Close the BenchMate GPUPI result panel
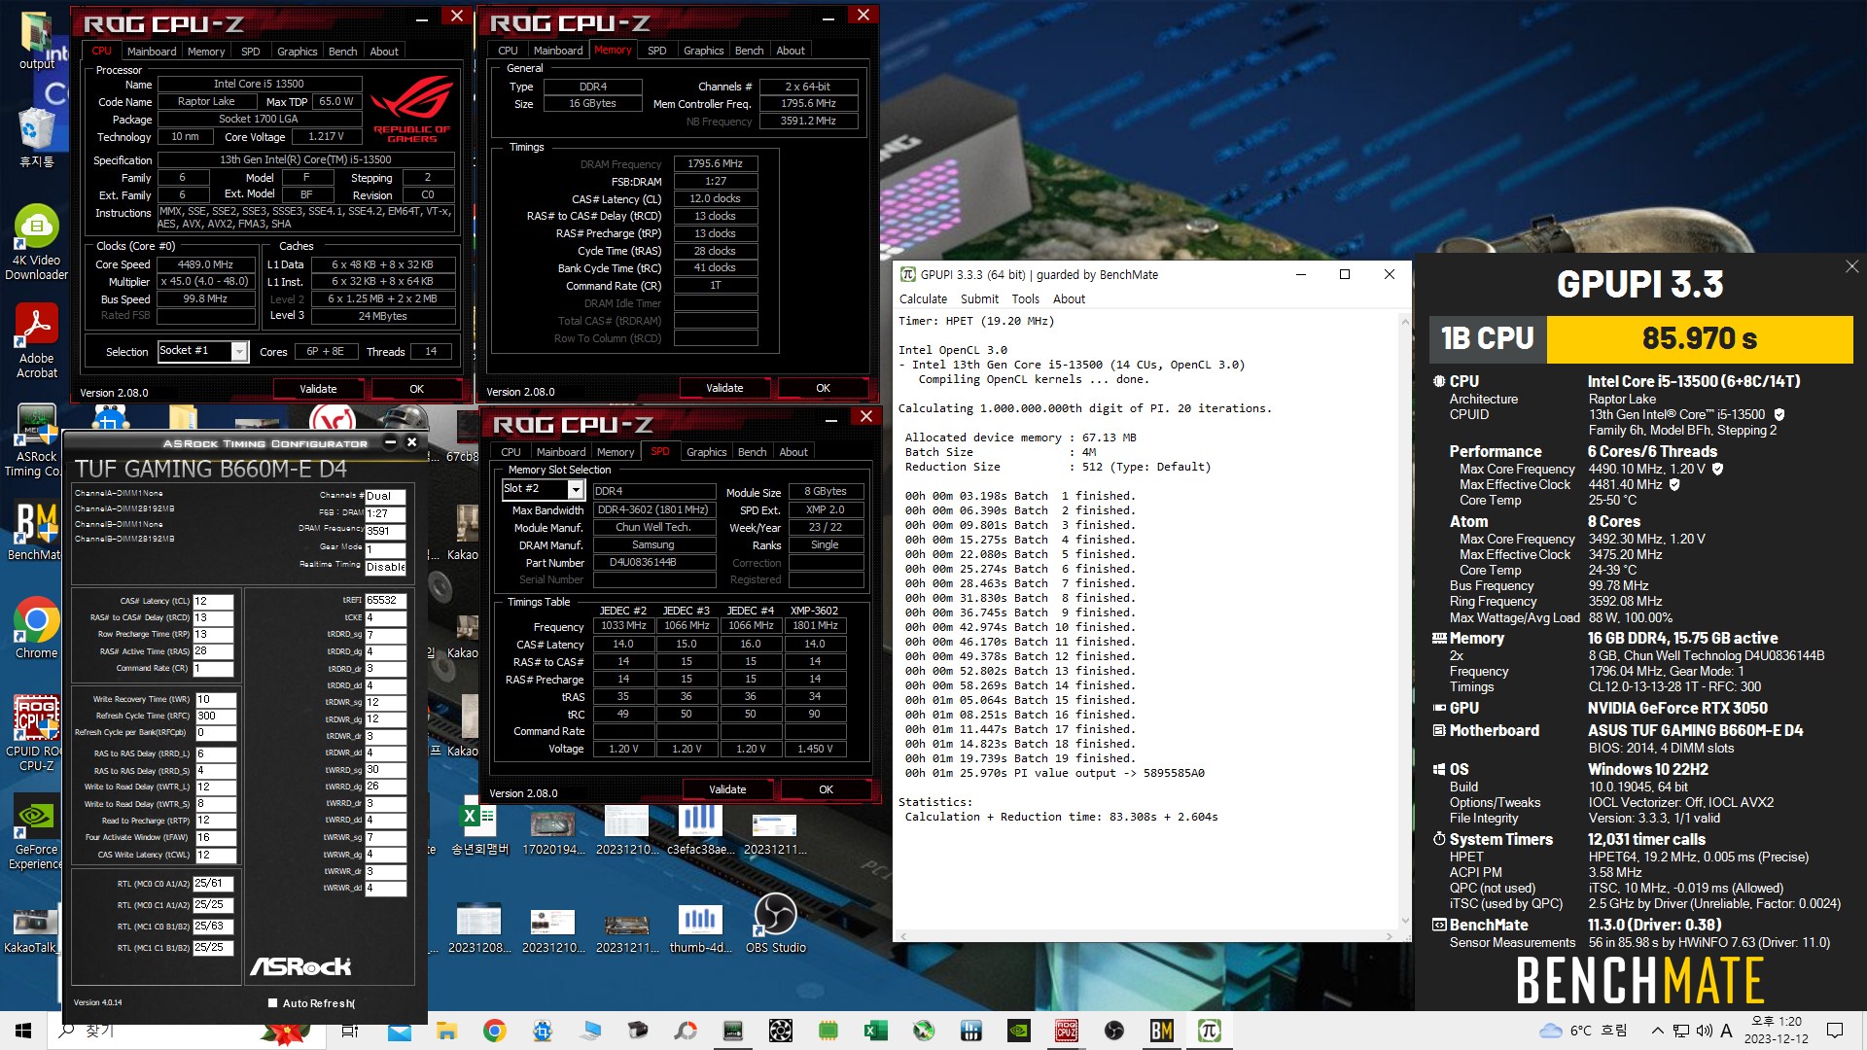1867x1050 pixels. pyautogui.click(x=1851, y=266)
